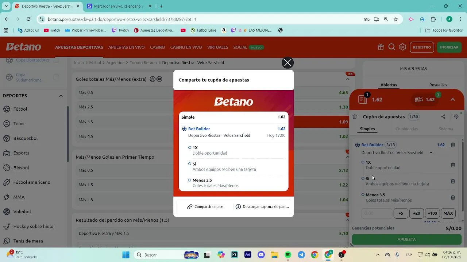Bookmark this page with star icon
This screenshot has width=467, height=262.
pyautogui.click(x=396, y=19)
